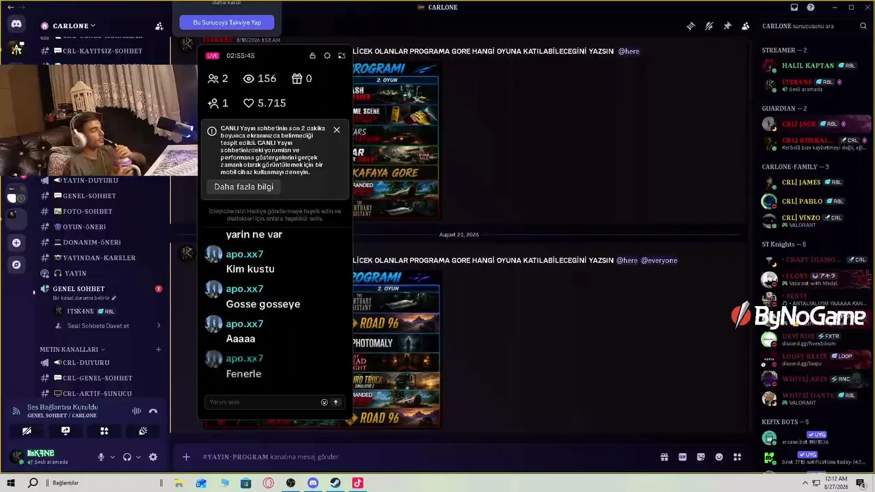The width and height of the screenshot is (875, 492).
Task: Add a server with the plus icon
Action: [x=16, y=243]
